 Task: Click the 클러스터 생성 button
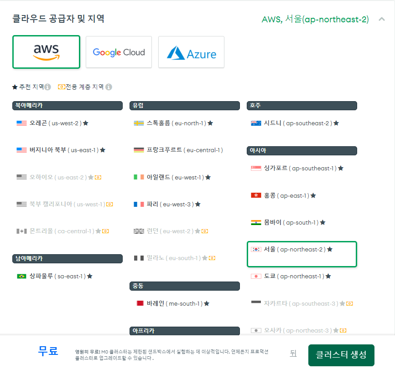click(341, 355)
